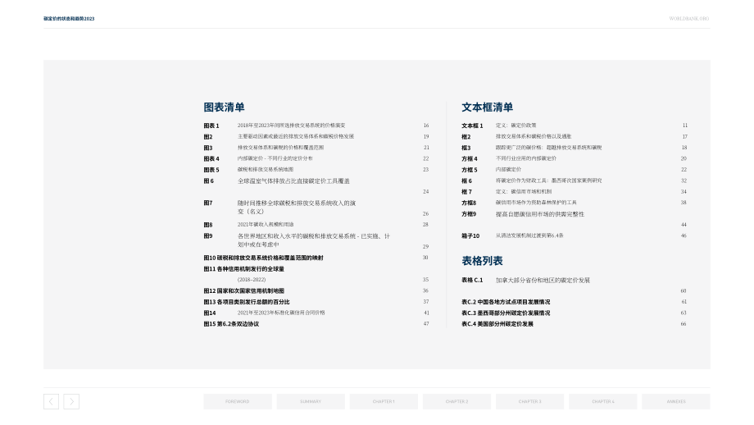This screenshot has height=425, width=754.
Task: Open 表C.2 中国各地方试点项目发展情况 entry
Action: pyautogui.click(x=575, y=302)
